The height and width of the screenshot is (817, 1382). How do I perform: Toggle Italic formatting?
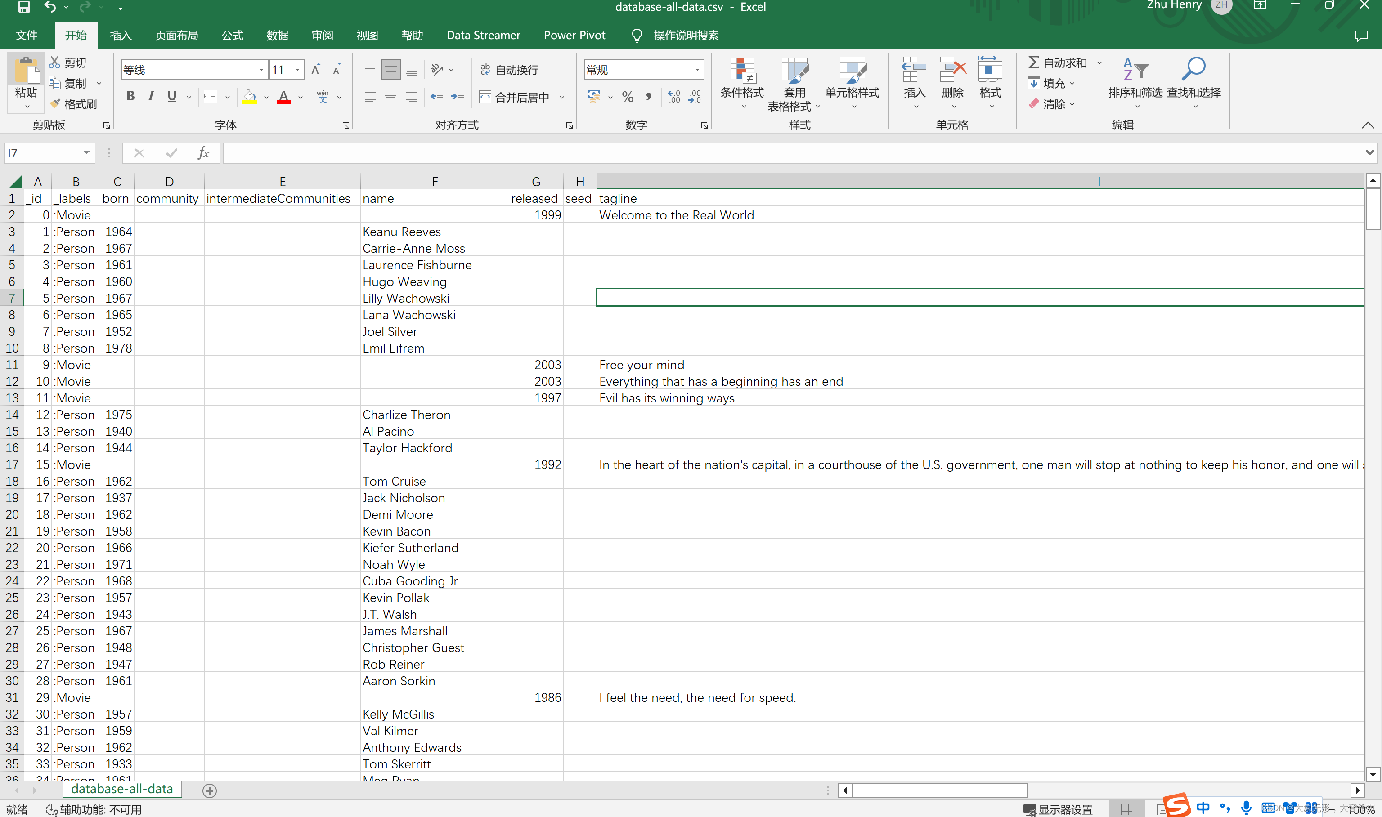pyautogui.click(x=151, y=96)
